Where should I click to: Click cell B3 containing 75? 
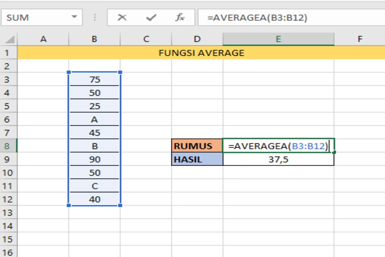point(95,79)
